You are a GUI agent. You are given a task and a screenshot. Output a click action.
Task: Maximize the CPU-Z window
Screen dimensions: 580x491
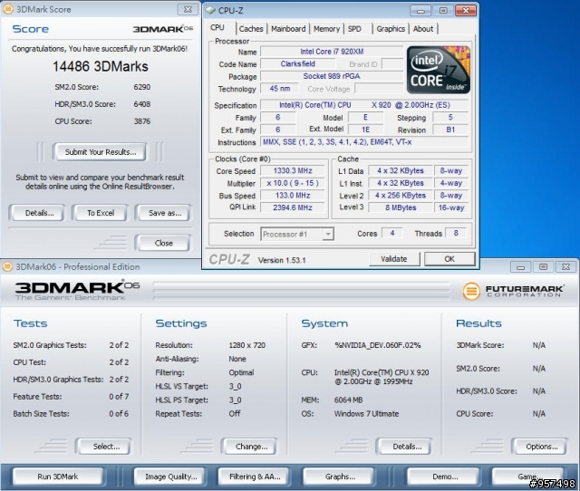(443, 11)
